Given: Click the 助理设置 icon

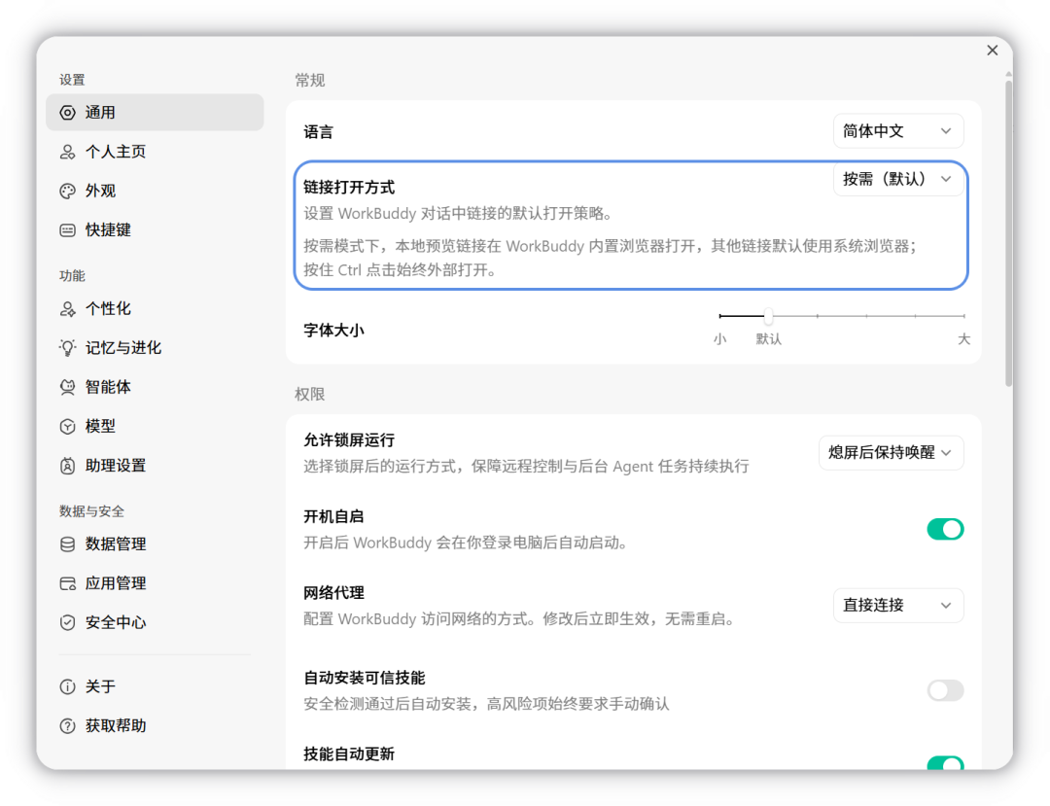Looking at the screenshot, I should click(68, 466).
